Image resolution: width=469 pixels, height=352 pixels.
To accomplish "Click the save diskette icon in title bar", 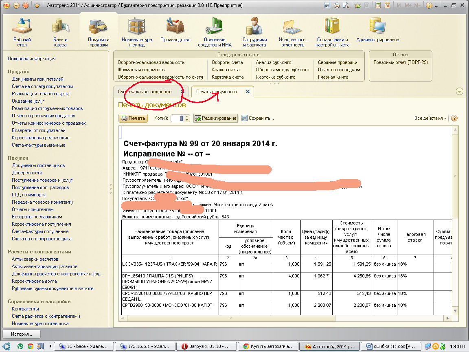I will [327, 5].
